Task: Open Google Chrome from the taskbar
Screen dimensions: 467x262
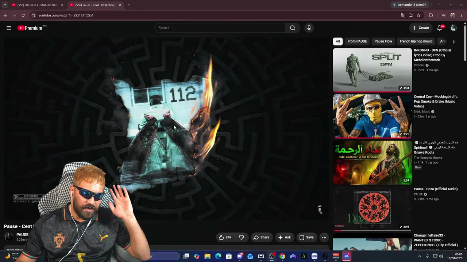Action: click(282, 256)
